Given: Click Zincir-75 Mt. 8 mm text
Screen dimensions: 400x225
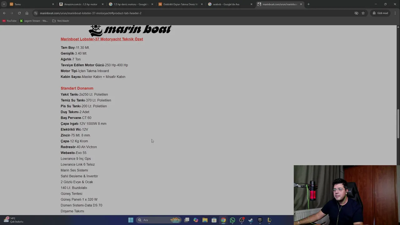Looking at the screenshot, I should [75, 135].
